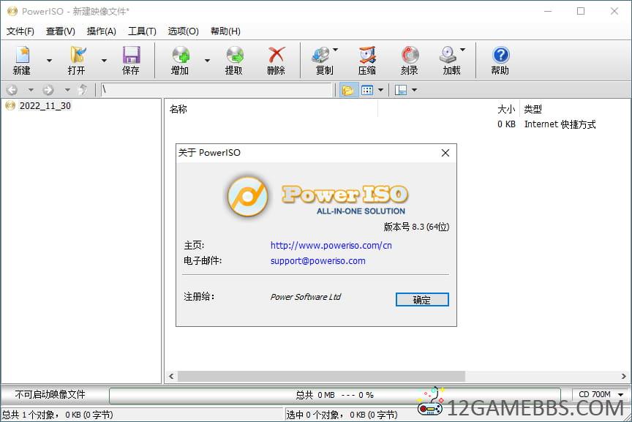Click the file list horizontal scrollbar thumb

point(321,376)
